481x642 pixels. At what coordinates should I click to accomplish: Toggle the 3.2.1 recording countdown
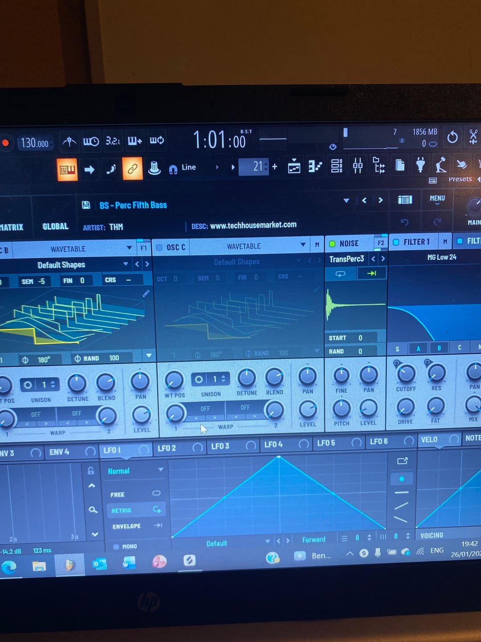(x=113, y=141)
